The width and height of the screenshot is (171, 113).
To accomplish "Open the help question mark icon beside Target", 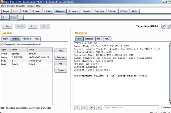I will pos(169,26).
